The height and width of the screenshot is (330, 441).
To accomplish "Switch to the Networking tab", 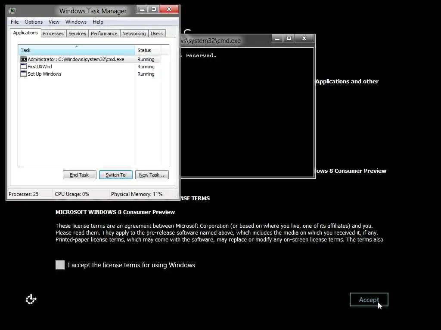I will [134, 34].
